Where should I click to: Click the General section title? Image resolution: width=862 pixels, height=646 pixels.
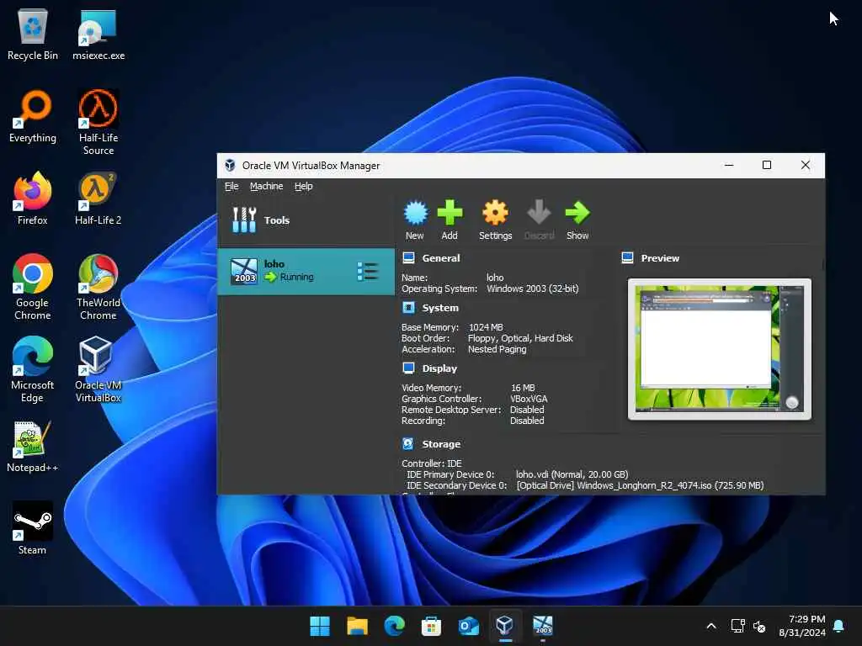441,258
